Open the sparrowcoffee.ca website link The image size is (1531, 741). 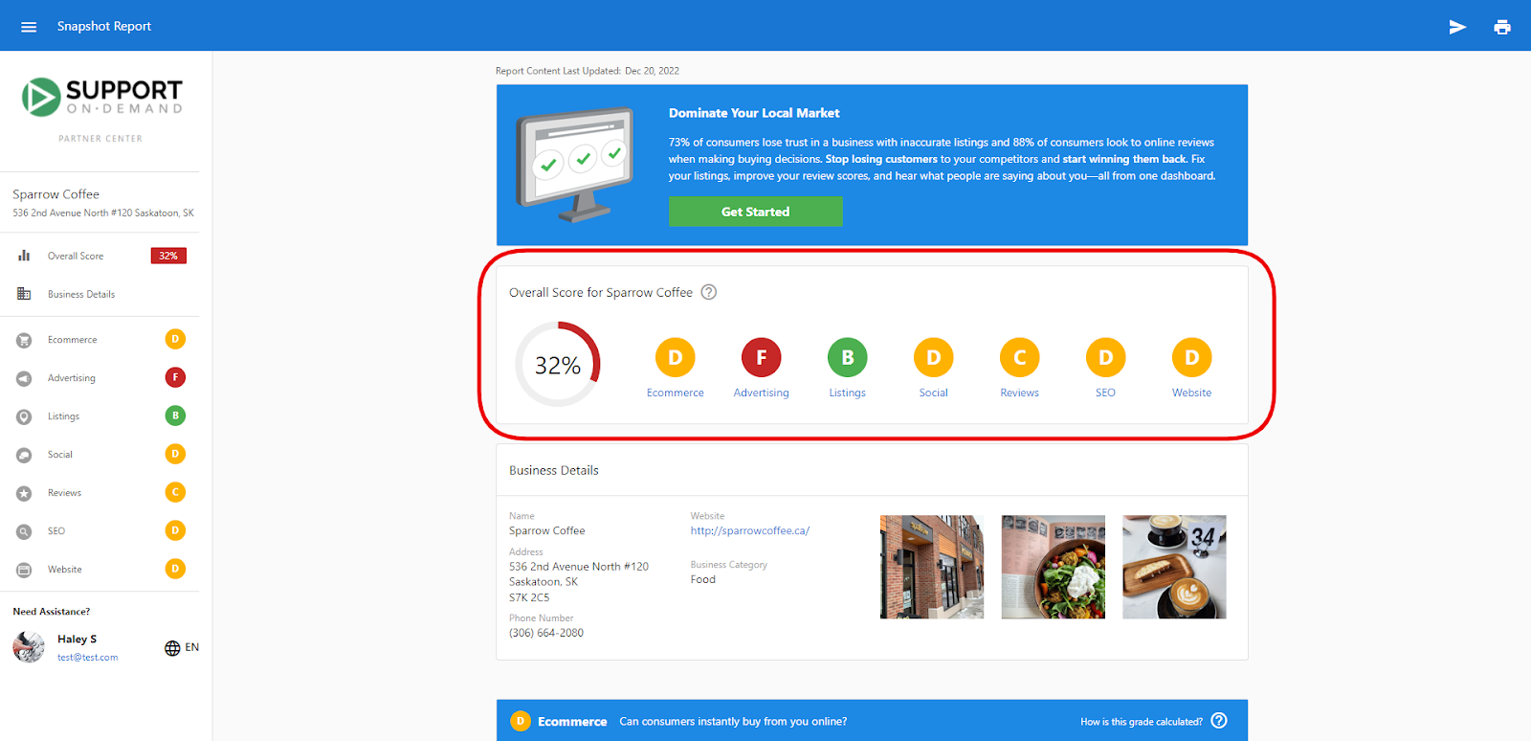point(749,530)
